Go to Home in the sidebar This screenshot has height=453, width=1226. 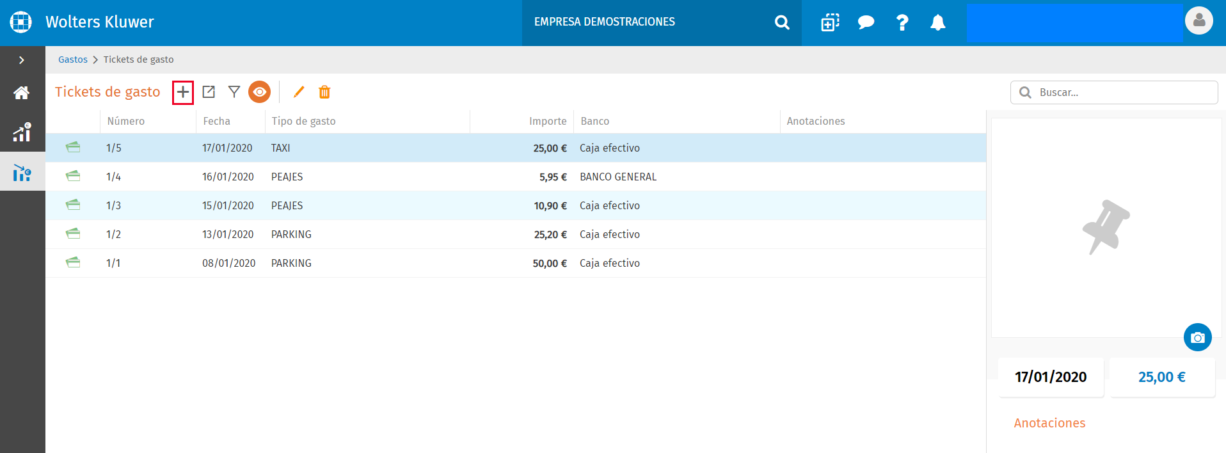click(22, 93)
